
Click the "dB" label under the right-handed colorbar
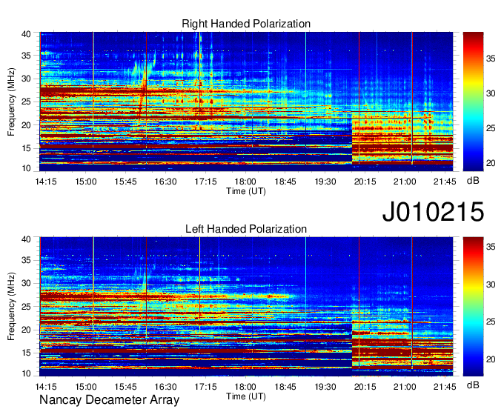473,181
